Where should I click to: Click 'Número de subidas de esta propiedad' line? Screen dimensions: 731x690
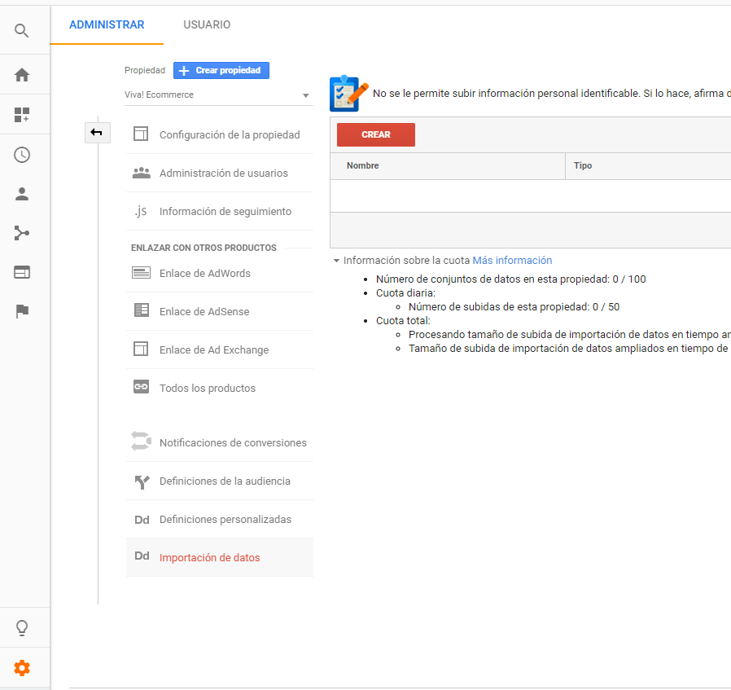tap(514, 307)
